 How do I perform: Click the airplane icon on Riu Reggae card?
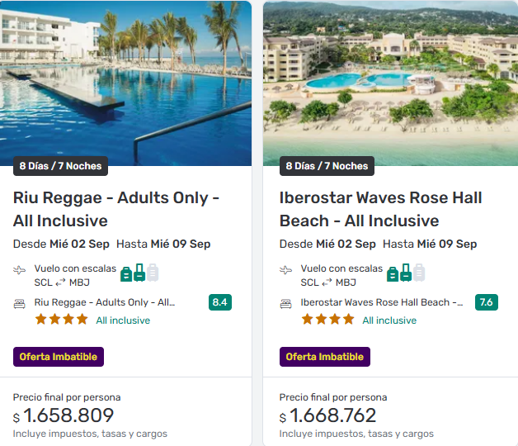coord(20,270)
